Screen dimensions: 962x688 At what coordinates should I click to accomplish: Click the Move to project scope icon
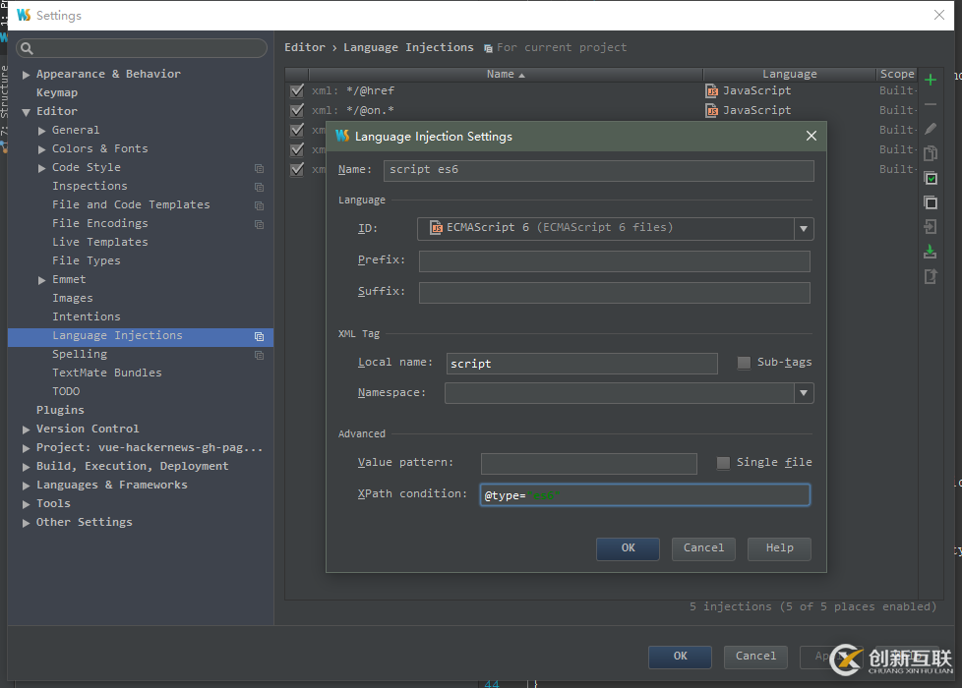click(x=931, y=227)
